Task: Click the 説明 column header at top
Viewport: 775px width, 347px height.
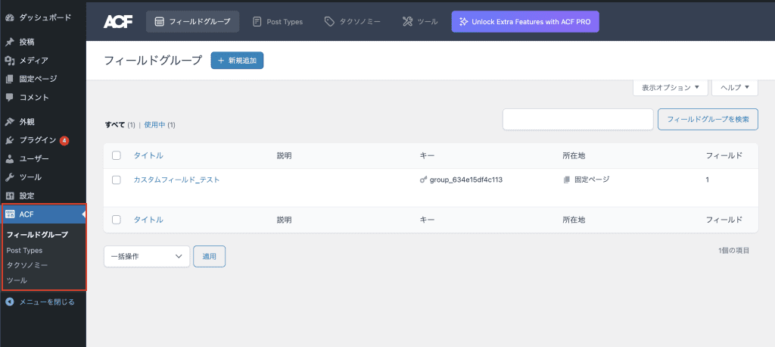Action: coord(285,155)
